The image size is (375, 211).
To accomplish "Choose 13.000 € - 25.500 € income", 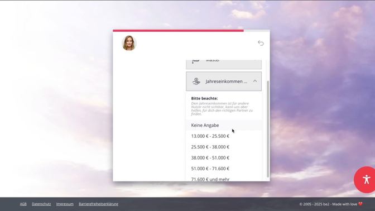I will click(224, 136).
